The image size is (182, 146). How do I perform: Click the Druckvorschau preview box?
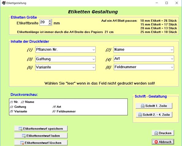[68, 107]
